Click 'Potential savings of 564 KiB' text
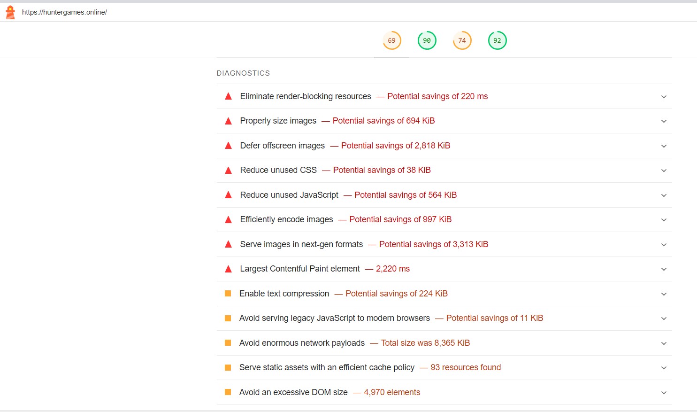Image resolution: width=697 pixels, height=412 pixels. (x=406, y=195)
